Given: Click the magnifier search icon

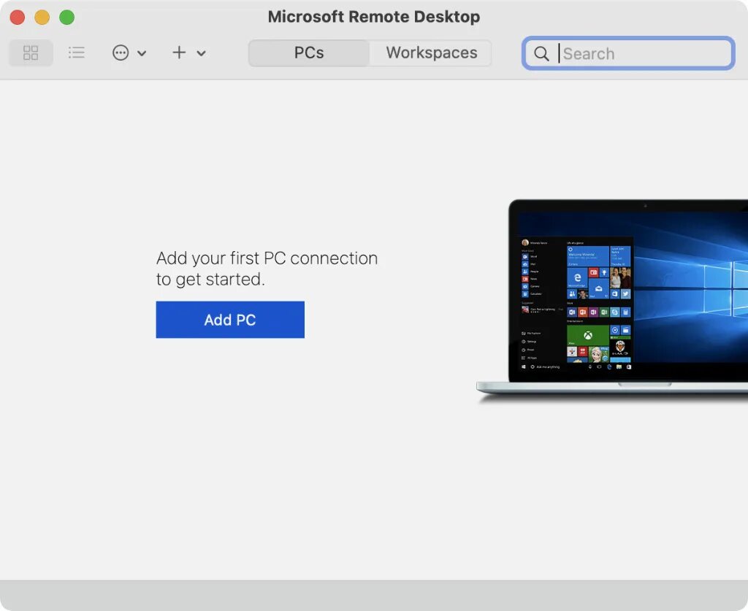Looking at the screenshot, I should tap(541, 53).
